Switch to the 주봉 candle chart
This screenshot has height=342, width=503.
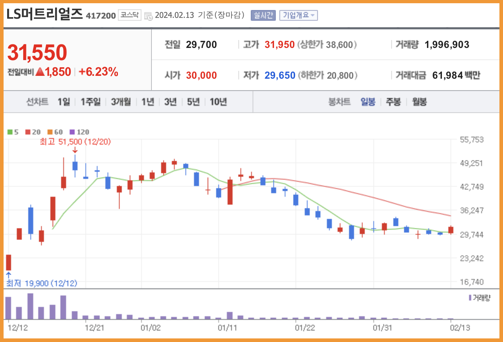[393, 102]
